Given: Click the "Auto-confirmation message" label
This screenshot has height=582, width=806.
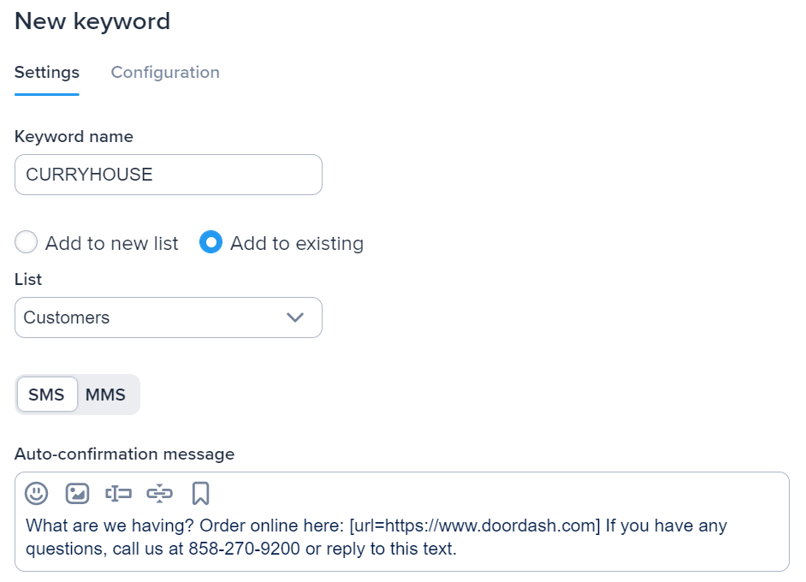Looking at the screenshot, I should pos(124,454).
